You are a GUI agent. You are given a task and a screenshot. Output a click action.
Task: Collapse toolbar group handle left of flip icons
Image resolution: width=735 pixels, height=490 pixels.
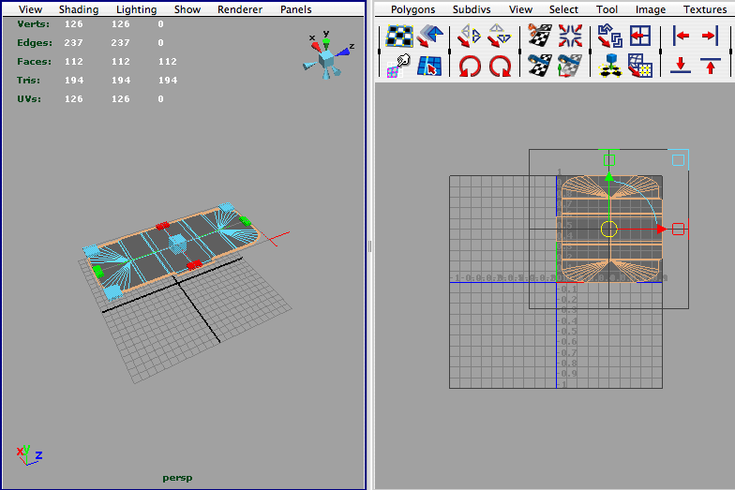[450, 51]
